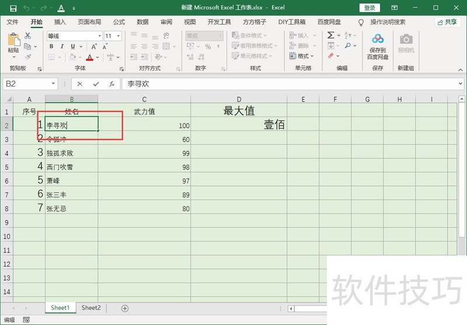This screenshot has height=325, width=467.
Task: Click the Save icon in title bar
Action: coord(13,8)
